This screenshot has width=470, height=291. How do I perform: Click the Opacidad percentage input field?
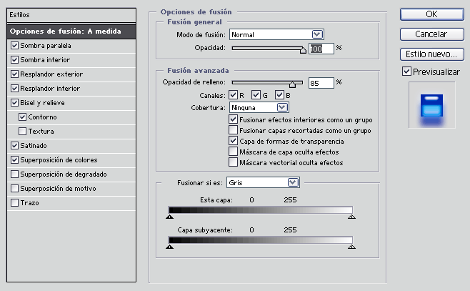[x=321, y=49]
